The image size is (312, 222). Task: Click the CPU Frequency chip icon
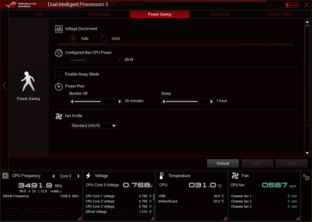pyautogui.click(x=5, y=176)
